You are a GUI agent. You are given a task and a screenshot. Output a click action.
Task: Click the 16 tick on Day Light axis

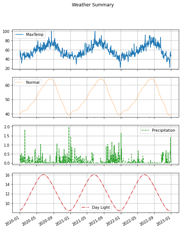pos(7,175)
